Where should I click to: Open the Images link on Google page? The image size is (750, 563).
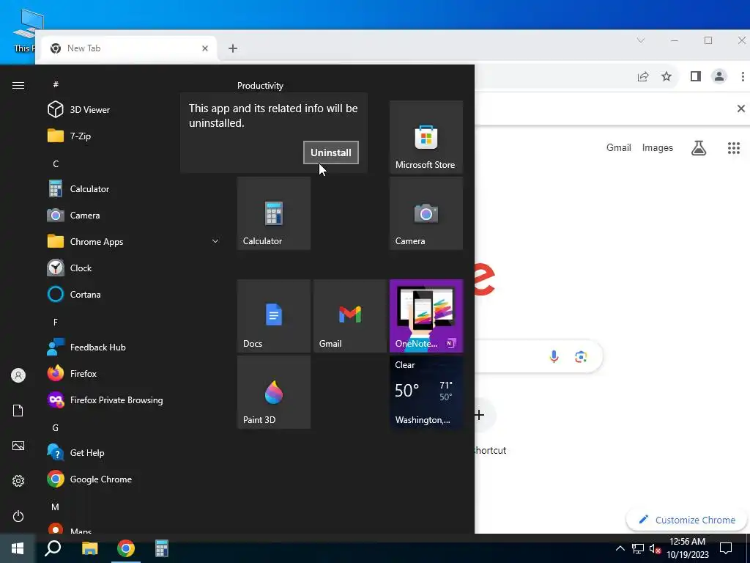657,147
